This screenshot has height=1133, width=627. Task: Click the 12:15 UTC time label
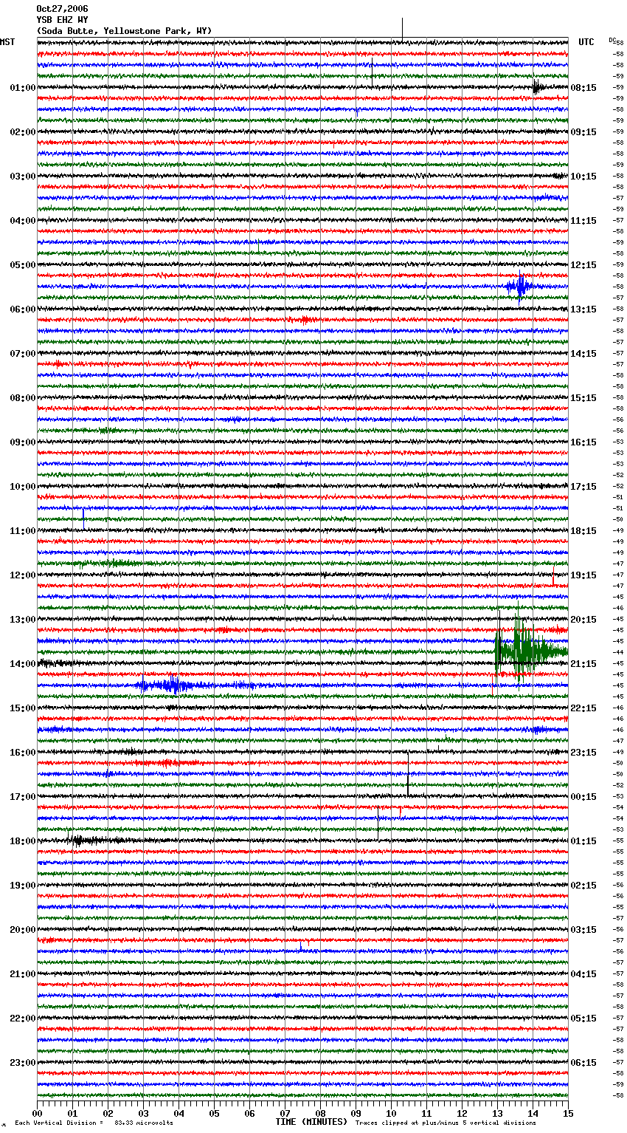click(x=583, y=265)
